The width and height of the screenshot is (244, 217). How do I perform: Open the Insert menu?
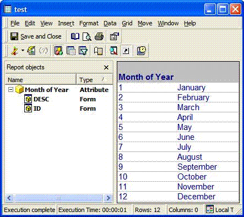click(66, 23)
